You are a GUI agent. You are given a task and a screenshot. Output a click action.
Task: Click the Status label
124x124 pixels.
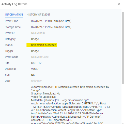[x=9, y=45]
